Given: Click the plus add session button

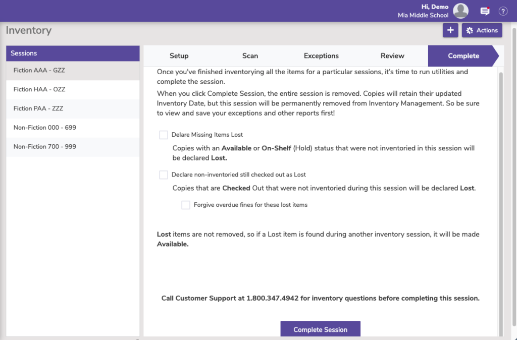Looking at the screenshot, I should tap(450, 30).
